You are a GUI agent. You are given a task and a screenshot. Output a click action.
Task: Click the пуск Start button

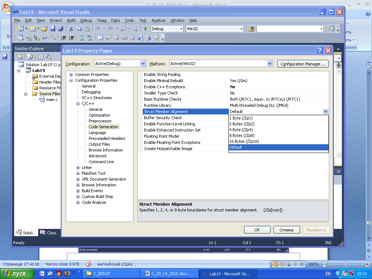[17, 274]
